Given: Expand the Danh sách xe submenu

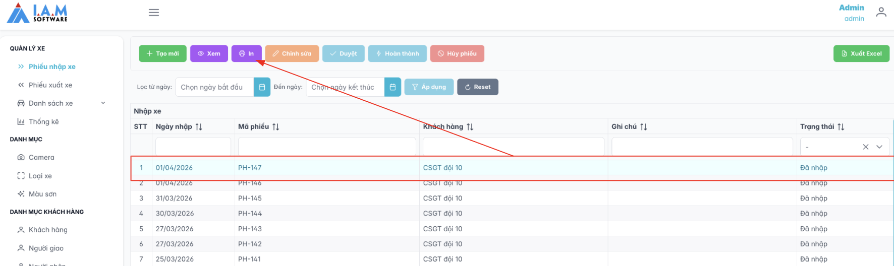Looking at the screenshot, I should (x=103, y=103).
